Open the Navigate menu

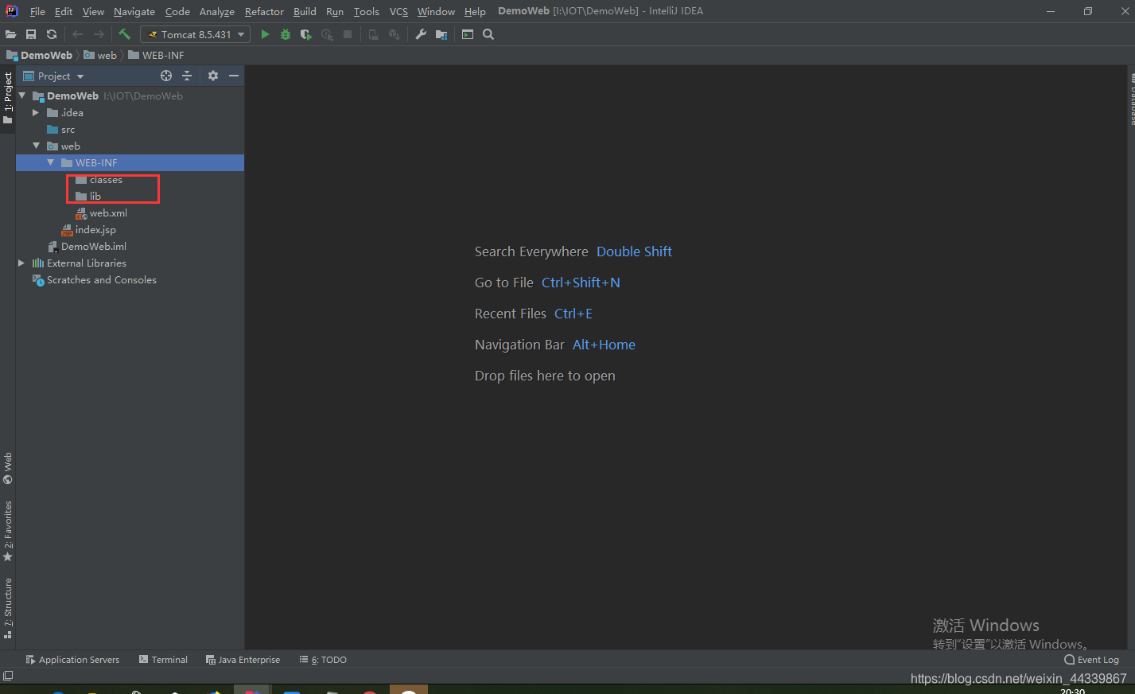tap(134, 11)
